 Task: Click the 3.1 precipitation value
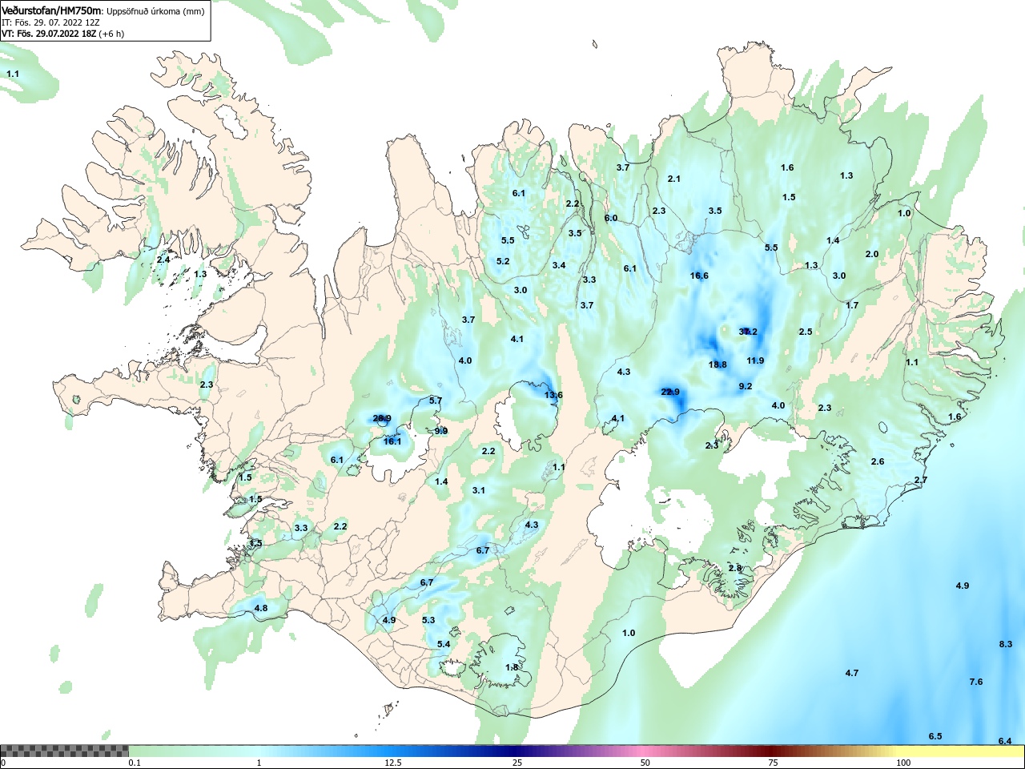(479, 490)
